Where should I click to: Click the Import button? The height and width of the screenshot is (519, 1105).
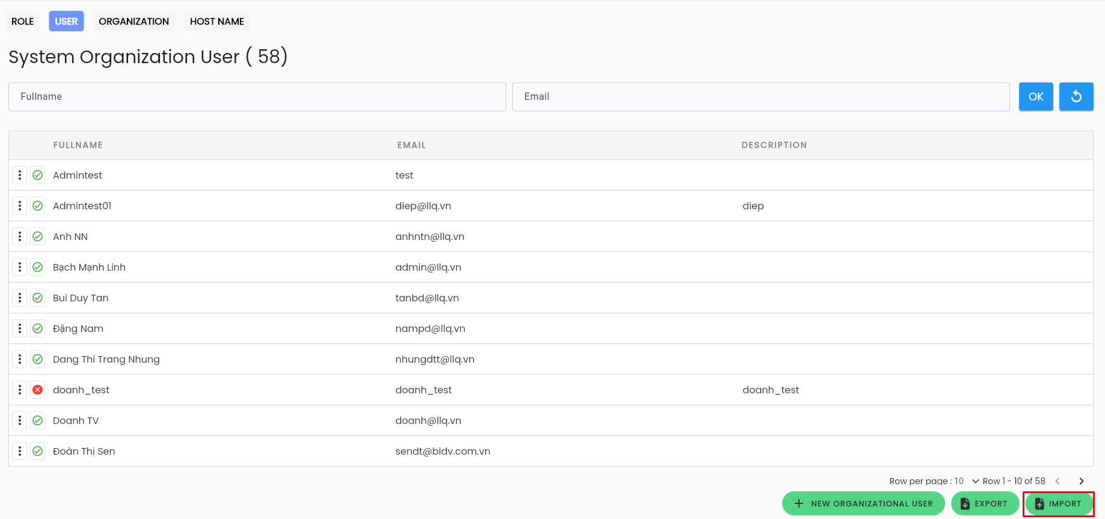1059,503
